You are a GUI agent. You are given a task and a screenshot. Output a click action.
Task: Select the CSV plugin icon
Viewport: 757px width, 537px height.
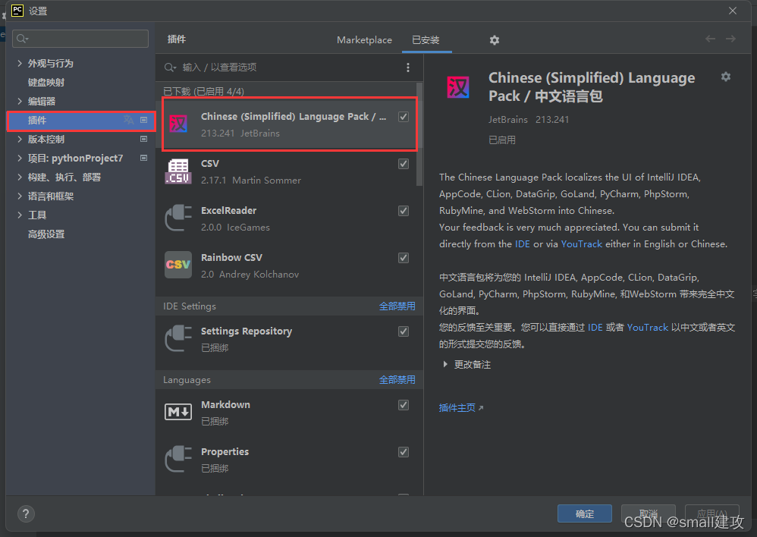pos(180,170)
